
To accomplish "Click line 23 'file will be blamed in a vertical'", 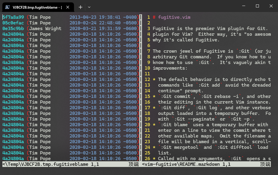I will coord(214,142).
